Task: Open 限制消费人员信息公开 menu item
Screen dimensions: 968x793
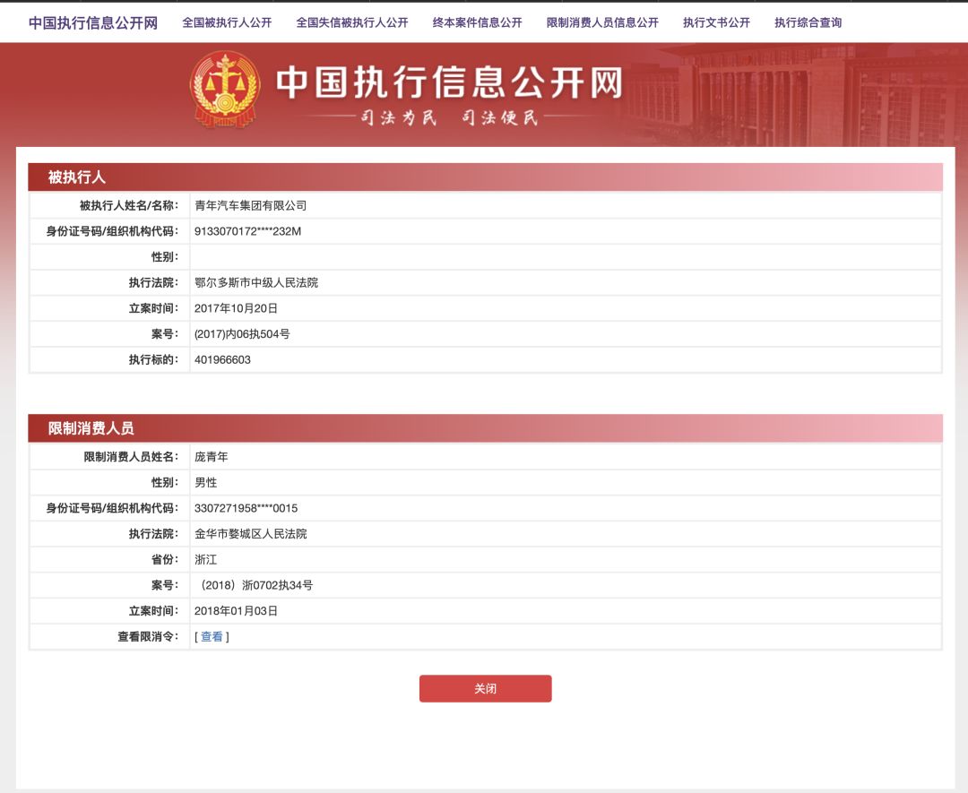Action: (602, 22)
